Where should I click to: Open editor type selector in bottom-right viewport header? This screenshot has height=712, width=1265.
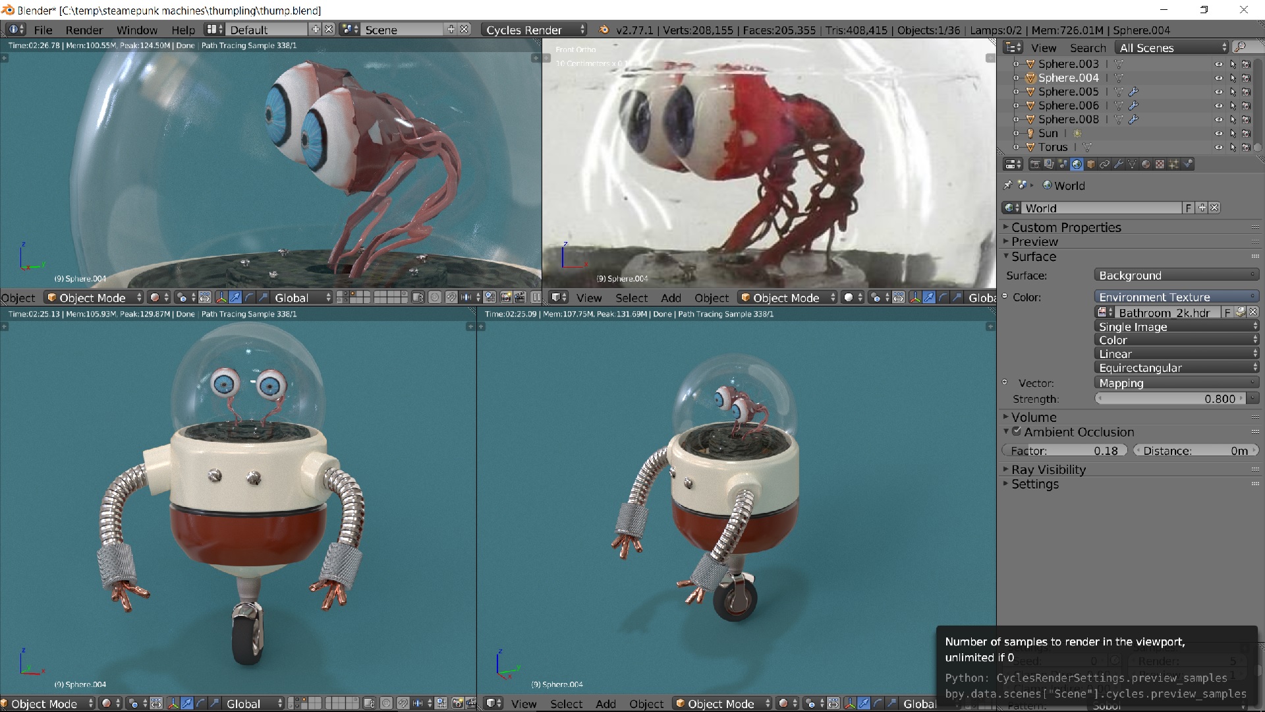[494, 703]
